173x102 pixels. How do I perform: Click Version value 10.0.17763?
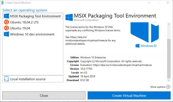(x=86, y=69)
